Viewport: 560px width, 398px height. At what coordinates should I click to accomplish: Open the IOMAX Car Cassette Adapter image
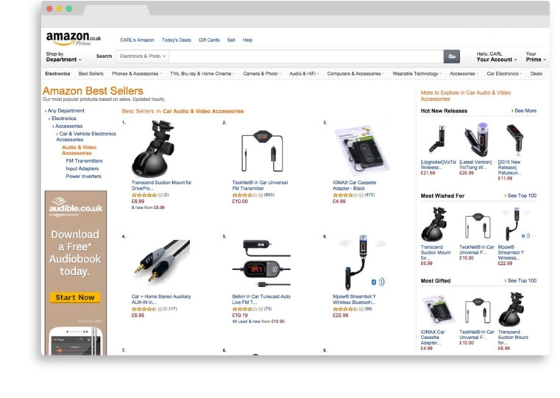361,150
